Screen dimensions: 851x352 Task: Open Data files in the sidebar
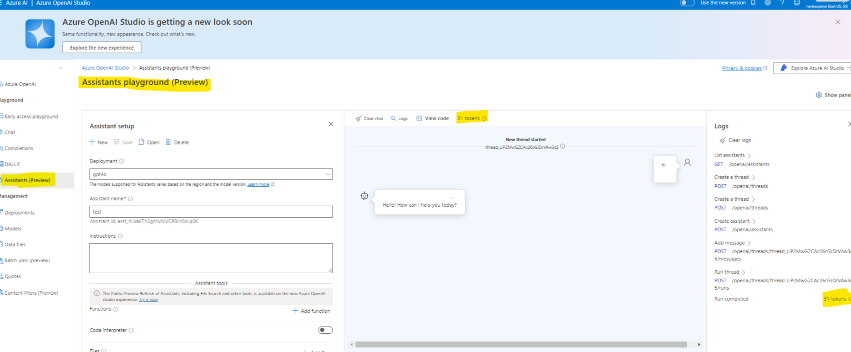(x=15, y=245)
